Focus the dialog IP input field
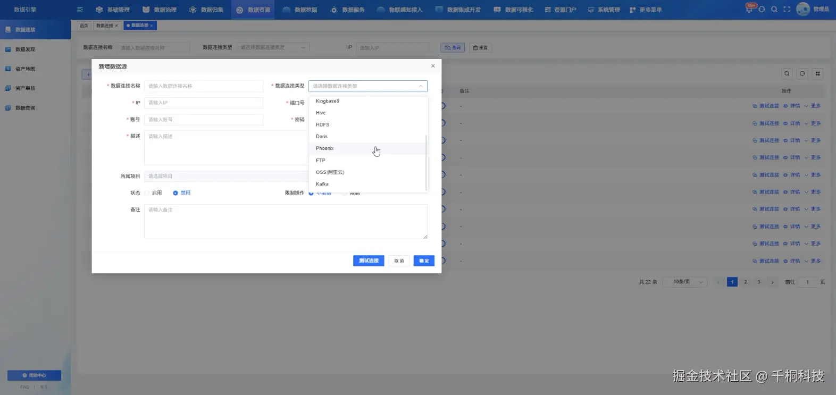The height and width of the screenshot is (395, 836). [204, 103]
